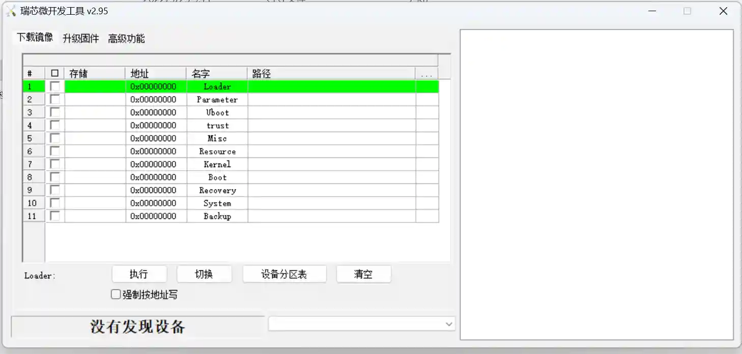This screenshot has height=354, width=742.
Task: Click row number 11 header
Action: click(x=34, y=216)
